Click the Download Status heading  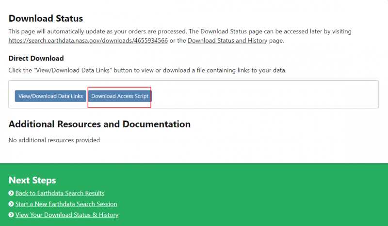click(46, 19)
